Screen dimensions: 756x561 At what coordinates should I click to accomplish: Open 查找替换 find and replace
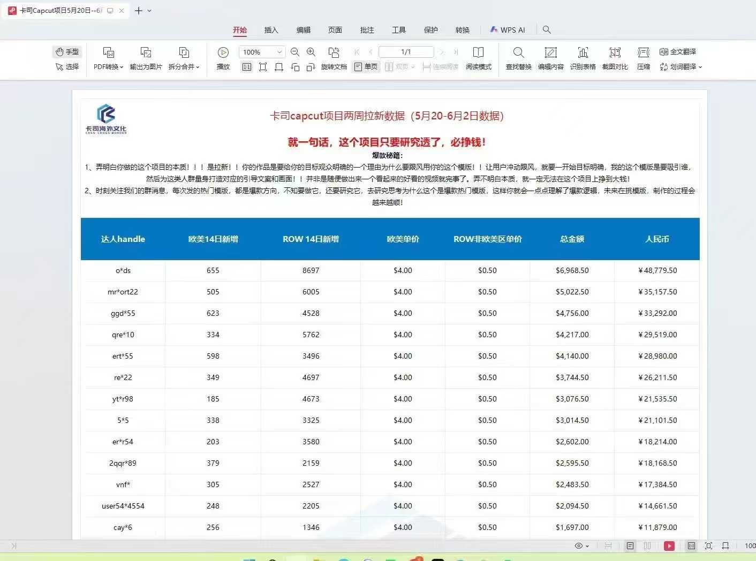click(518, 59)
